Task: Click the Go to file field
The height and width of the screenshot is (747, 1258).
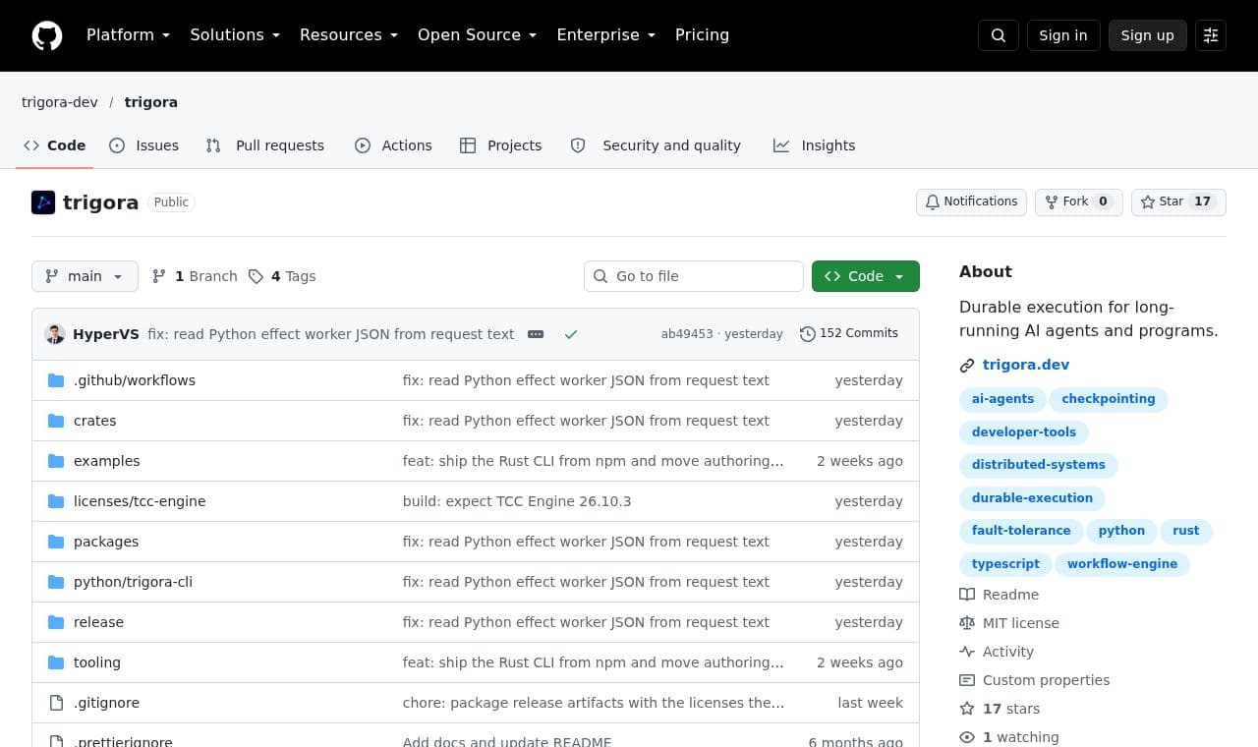Action: 694,276
